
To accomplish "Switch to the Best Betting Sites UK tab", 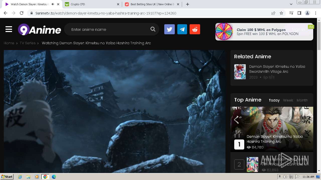I will click(152, 4).
